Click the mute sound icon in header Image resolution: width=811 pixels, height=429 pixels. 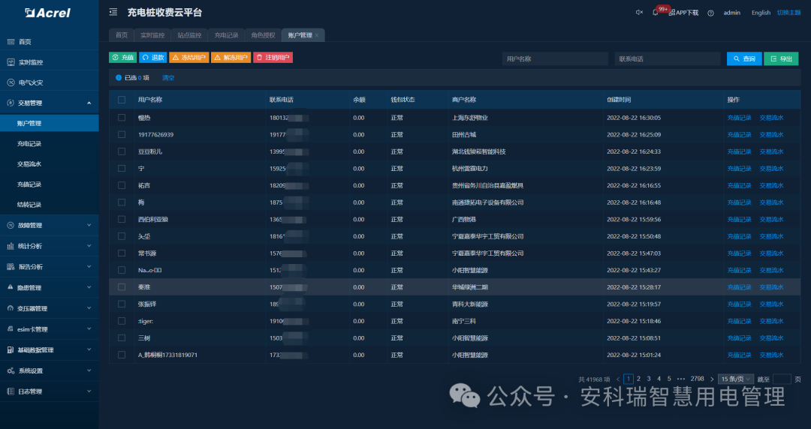(x=639, y=13)
